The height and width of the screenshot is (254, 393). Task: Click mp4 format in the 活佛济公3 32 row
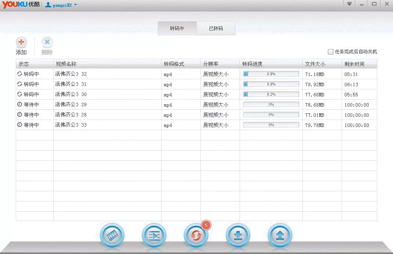click(x=168, y=74)
